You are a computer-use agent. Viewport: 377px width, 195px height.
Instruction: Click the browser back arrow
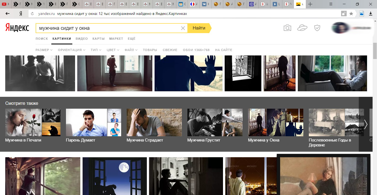7,14
